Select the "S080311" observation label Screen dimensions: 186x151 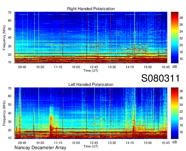click(161, 78)
